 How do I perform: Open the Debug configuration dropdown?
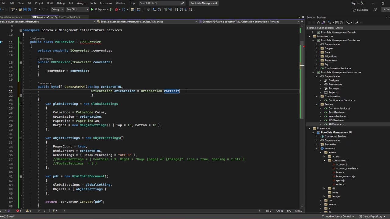(x=57, y=9)
